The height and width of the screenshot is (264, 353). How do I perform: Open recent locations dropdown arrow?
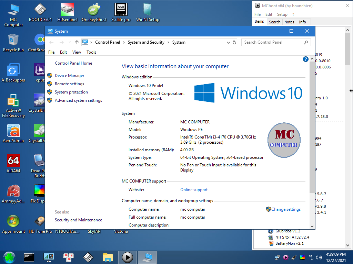pos(70,42)
